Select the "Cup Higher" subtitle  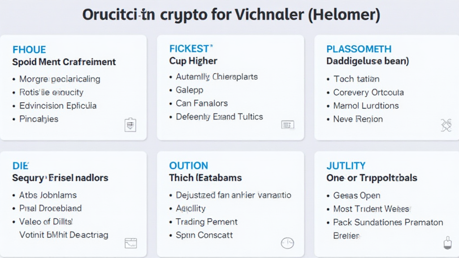pyautogui.click(x=193, y=61)
